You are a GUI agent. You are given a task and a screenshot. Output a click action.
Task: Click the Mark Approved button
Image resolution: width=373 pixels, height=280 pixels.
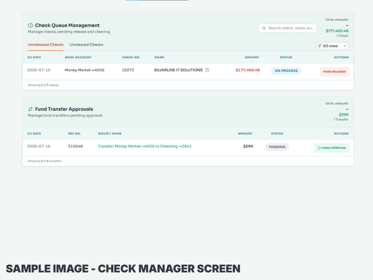click(332, 148)
